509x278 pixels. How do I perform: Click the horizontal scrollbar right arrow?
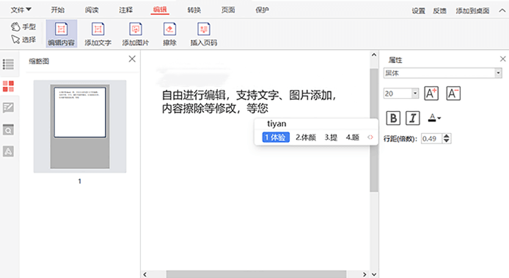click(x=365, y=274)
